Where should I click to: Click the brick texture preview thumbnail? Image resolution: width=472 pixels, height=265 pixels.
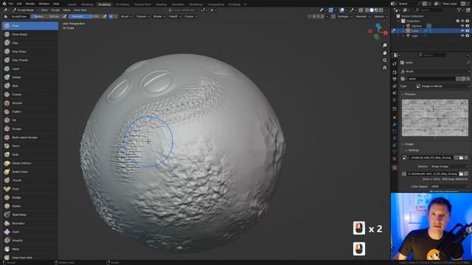point(435,118)
